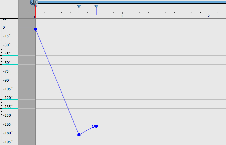The height and width of the screenshot is (145, 226).
Task: Click the hollow tangent handle near -165 degrees
Action: coord(93,126)
